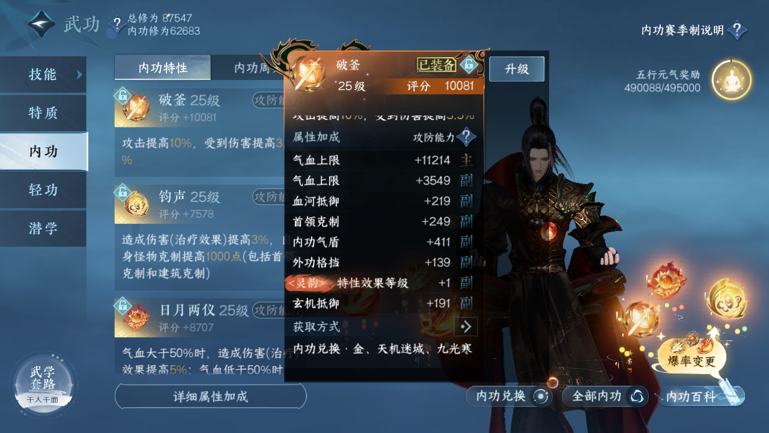769x433 pixels.
Task: Select the 特质 sidebar tab
Action: click(43, 113)
